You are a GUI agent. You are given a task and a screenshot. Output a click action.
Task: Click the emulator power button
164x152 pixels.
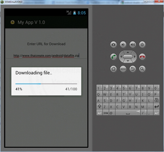142,44
